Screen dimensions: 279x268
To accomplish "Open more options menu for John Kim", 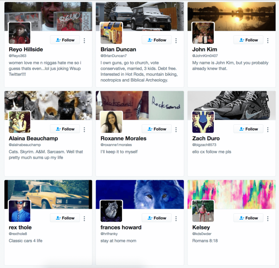I will 268,41.
